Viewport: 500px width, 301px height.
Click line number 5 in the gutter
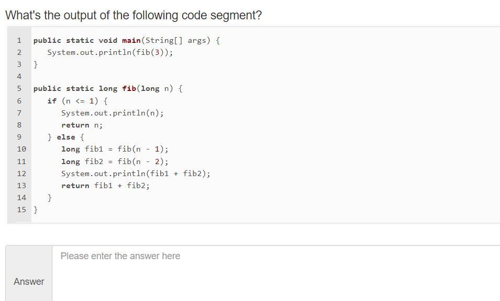[x=19, y=88]
